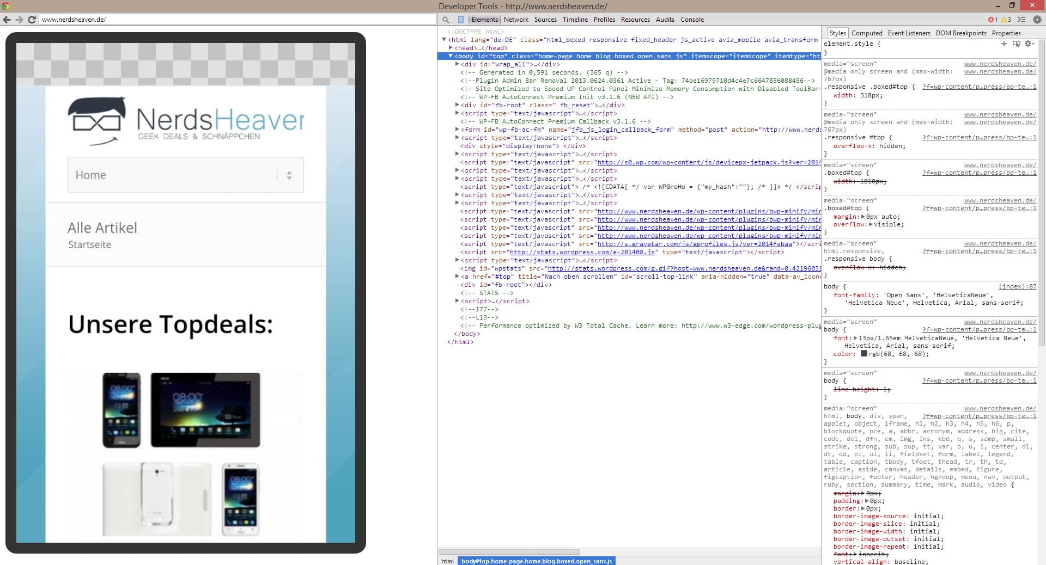The image size is (1046, 565).
Task: Open the Home navigation select box
Action: (x=186, y=175)
